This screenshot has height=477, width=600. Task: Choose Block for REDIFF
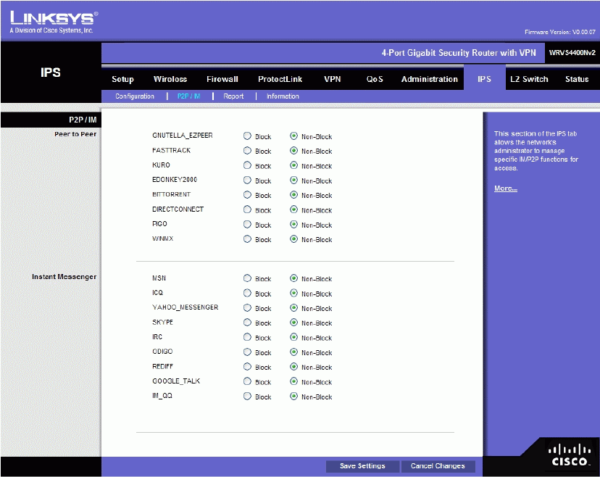[x=247, y=367]
